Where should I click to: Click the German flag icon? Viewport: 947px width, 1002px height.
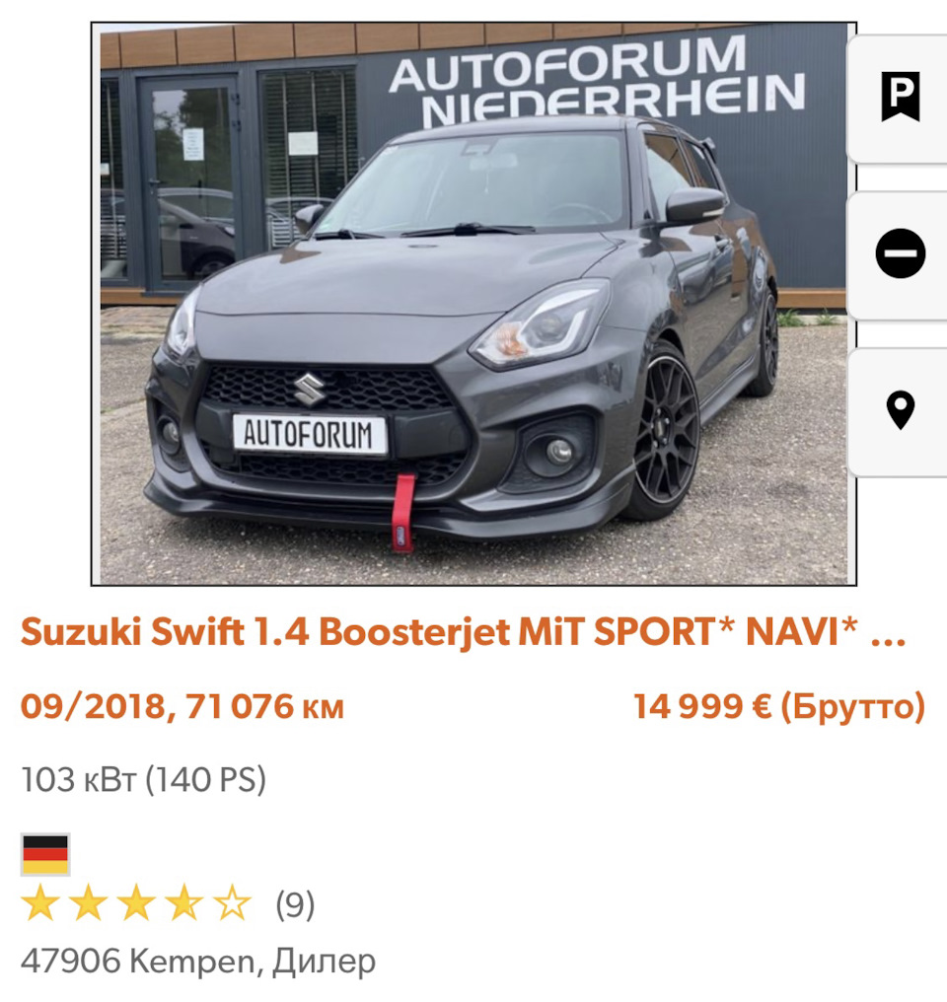(x=45, y=854)
